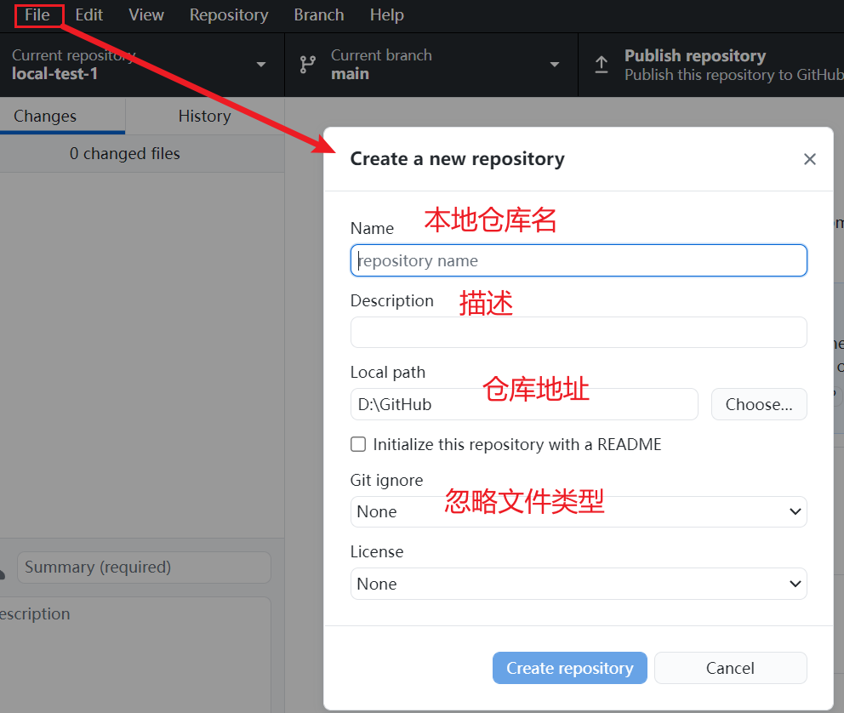
Task: Open the Edit menu
Action: [89, 15]
